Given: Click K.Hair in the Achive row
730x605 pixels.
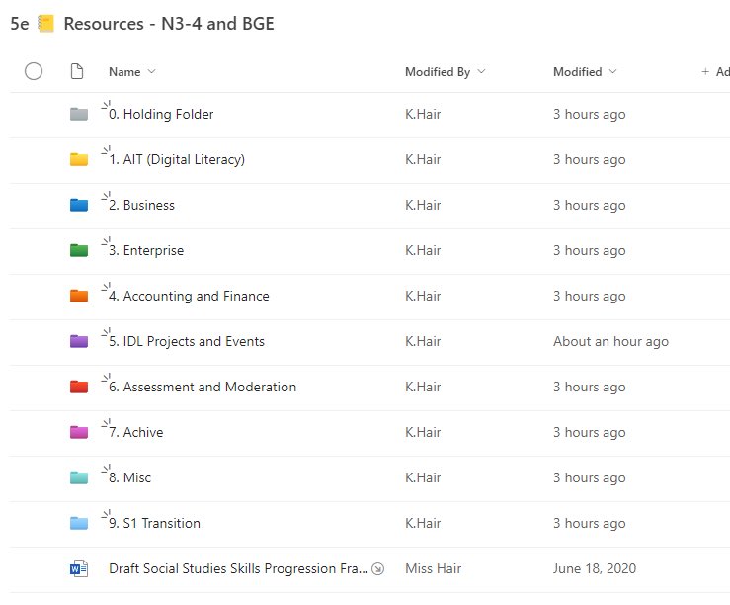Looking at the screenshot, I should [x=423, y=432].
